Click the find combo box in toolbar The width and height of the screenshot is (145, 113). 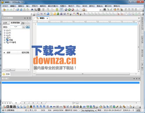[94, 10]
